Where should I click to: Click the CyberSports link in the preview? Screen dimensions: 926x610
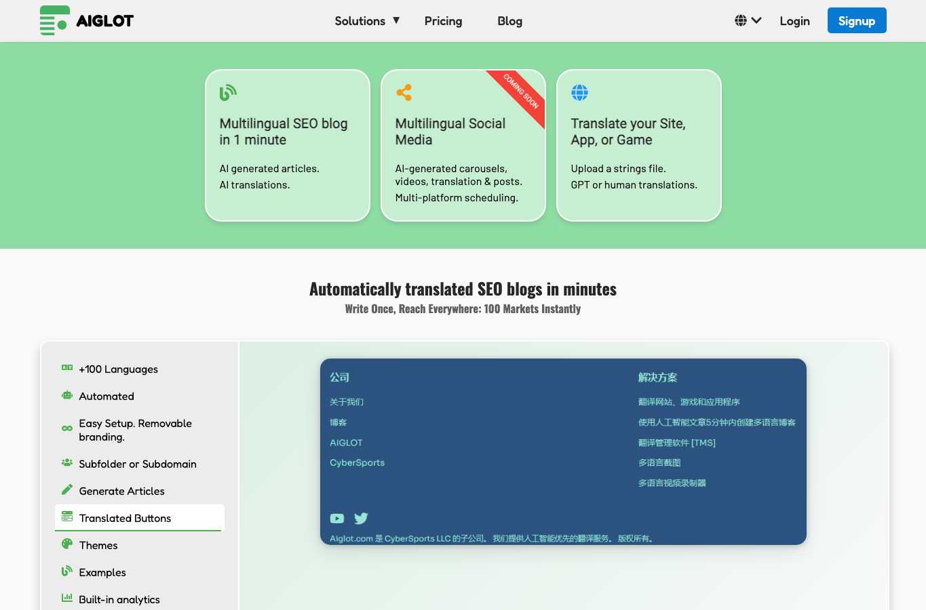[x=357, y=462]
